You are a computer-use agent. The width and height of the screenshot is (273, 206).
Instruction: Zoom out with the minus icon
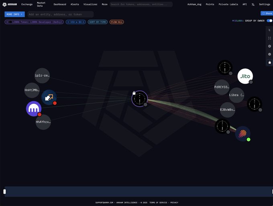click(269, 54)
